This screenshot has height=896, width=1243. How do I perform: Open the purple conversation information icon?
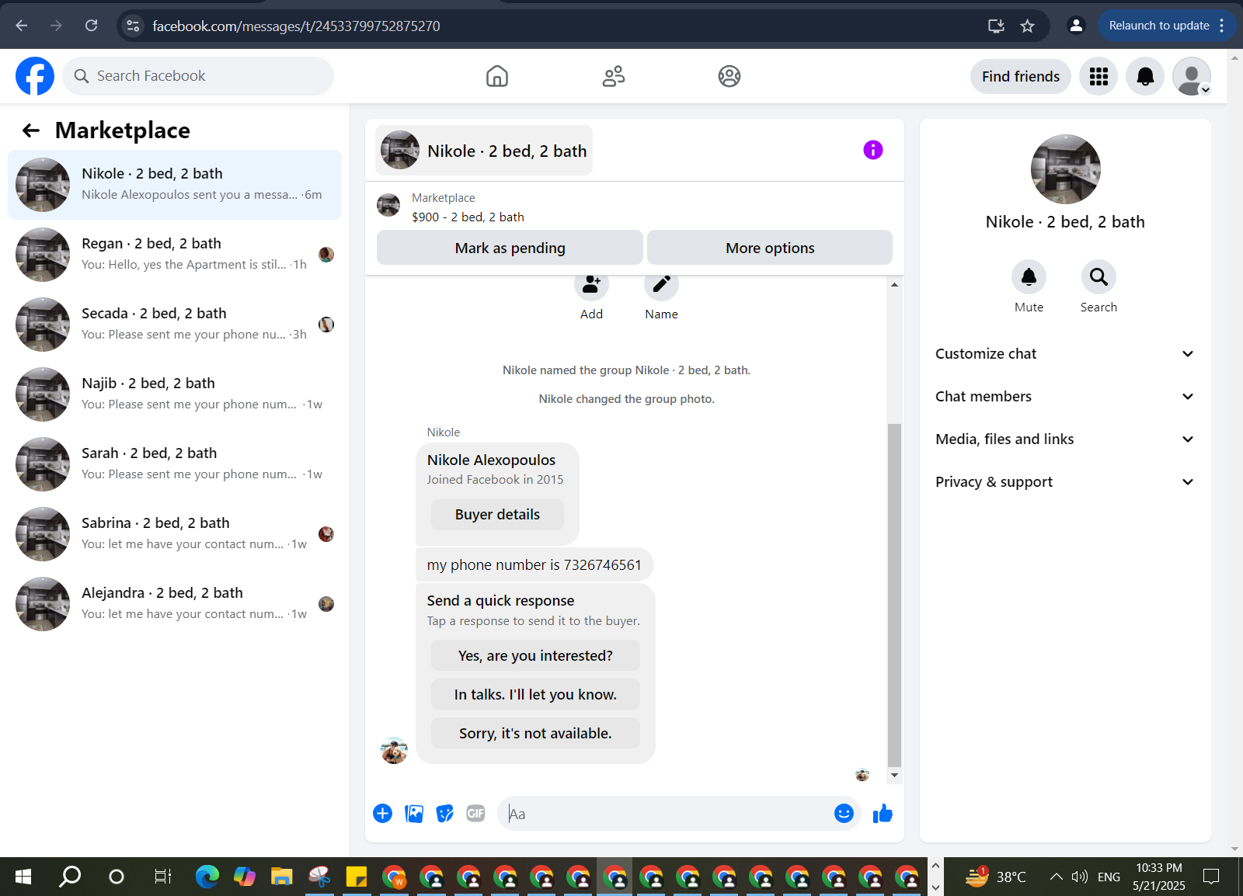[x=873, y=150]
